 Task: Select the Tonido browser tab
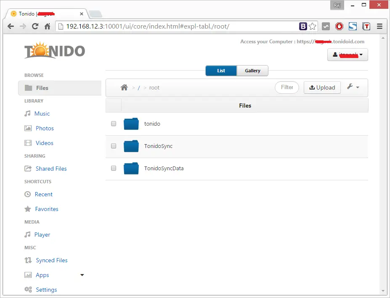tap(46, 14)
